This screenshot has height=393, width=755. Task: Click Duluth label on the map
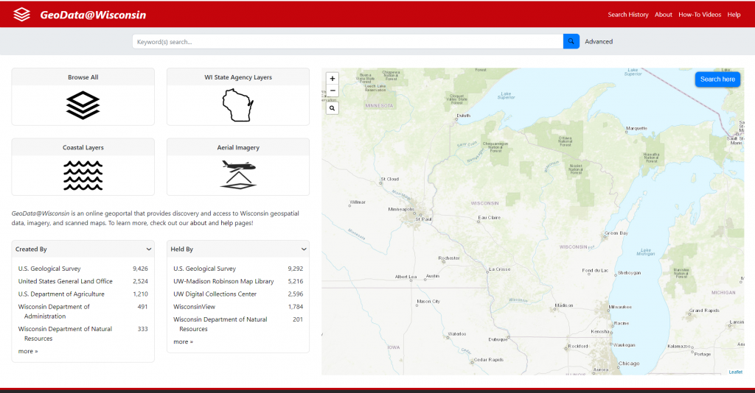point(463,116)
